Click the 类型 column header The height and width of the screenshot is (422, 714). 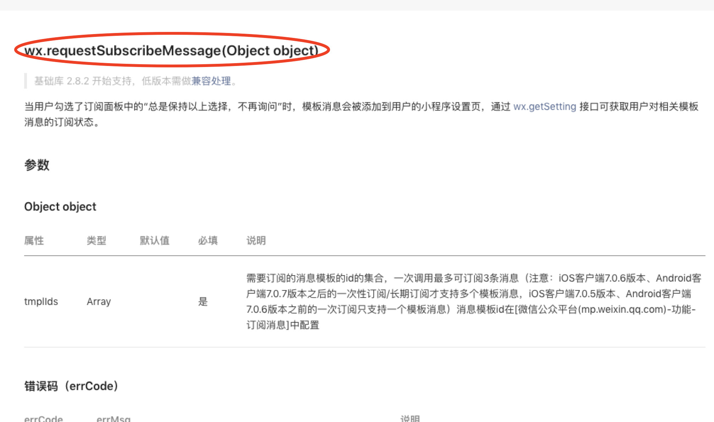pos(97,240)
